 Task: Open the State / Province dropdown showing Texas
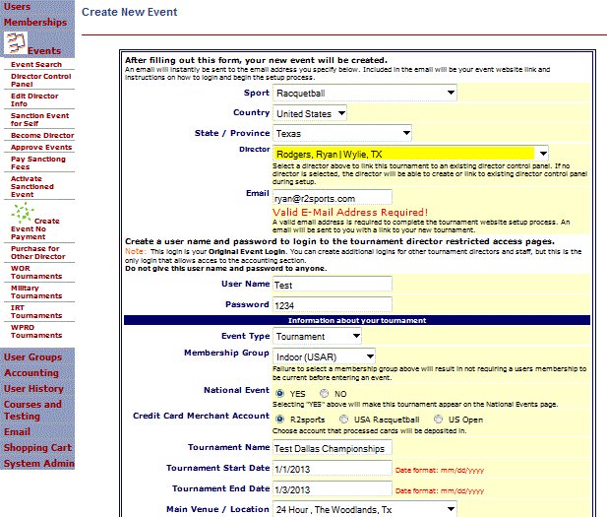click(x=342, y=133)
